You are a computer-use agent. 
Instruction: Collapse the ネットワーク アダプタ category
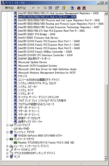(x=7, y=139)
